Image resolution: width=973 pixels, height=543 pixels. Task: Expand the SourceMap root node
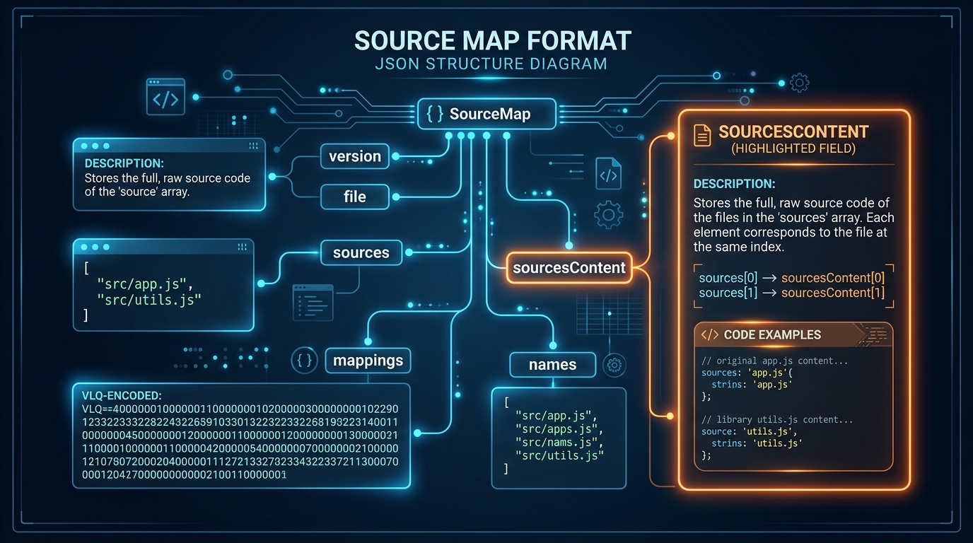(486, 113)
